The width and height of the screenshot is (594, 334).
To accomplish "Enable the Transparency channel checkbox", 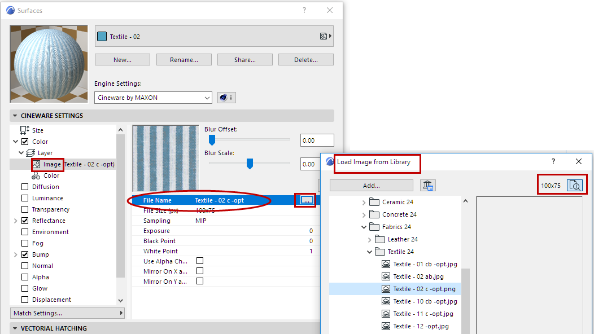I will coord(25,209).
